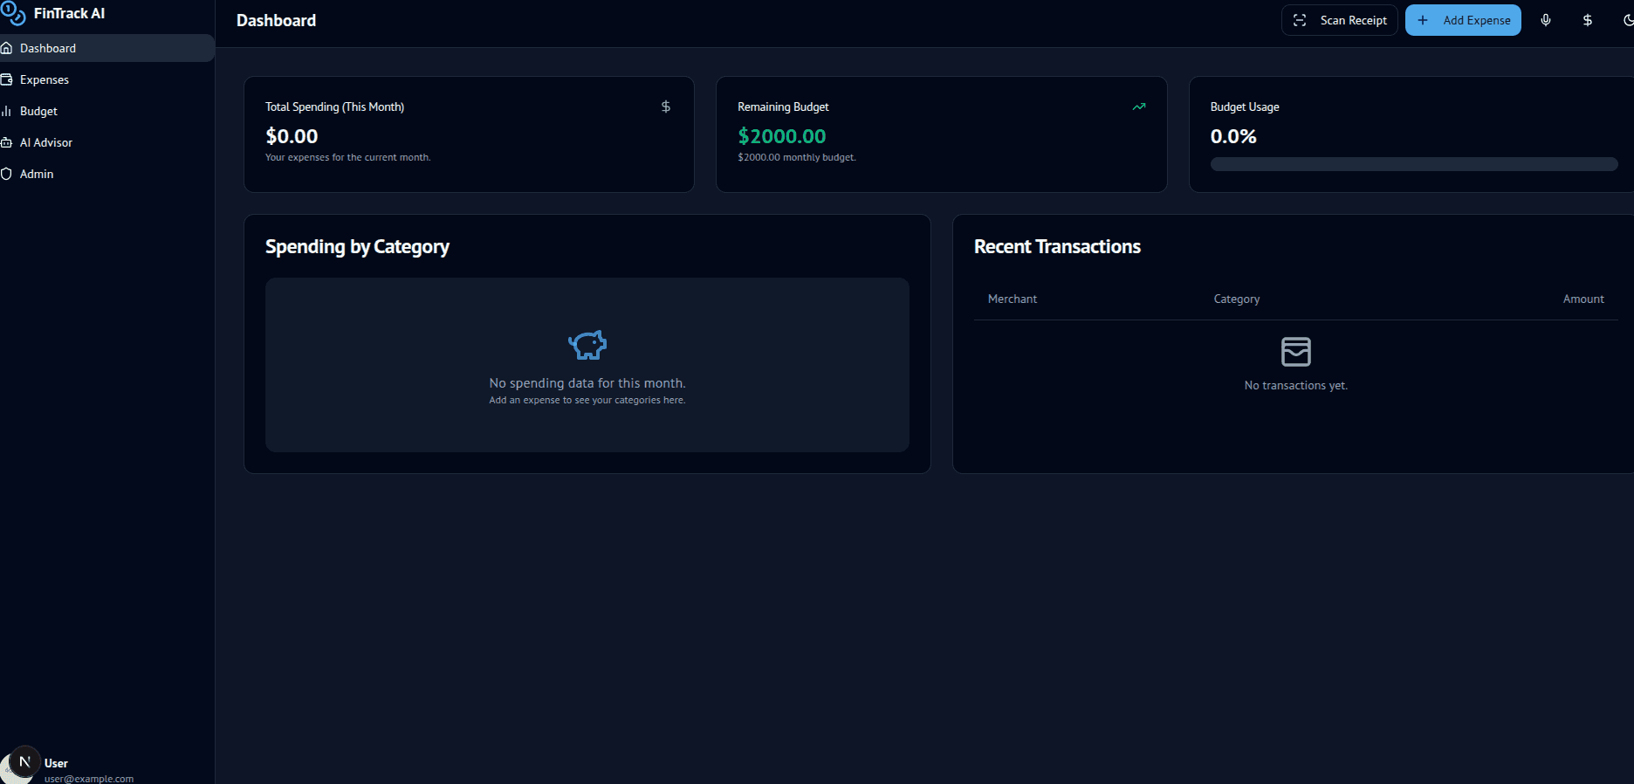Image resolution: width=1634 pixels, height=784 pixels.
Task: Click the piggy bank icon
Action: (587, 346)
